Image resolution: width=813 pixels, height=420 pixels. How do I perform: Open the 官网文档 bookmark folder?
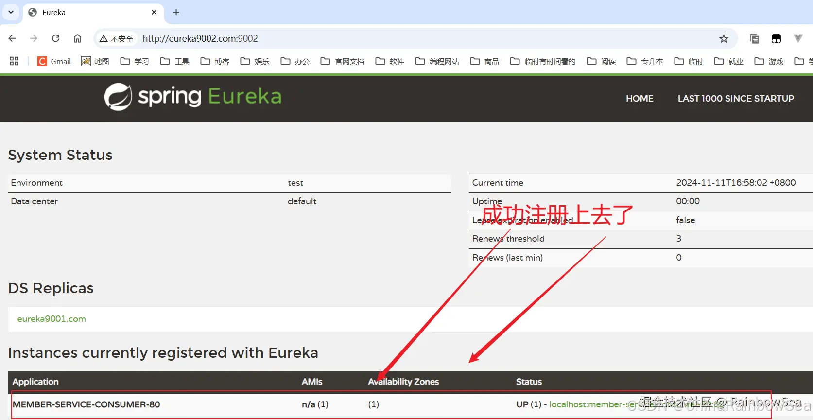(x=343, y=61)
